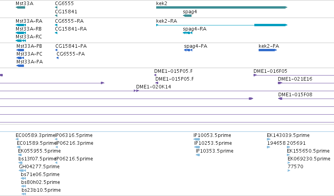Viewport: 334px width, 196px height.
Task: Click the EK055955.5prime EST label
Action: click(x=39, y=151)
